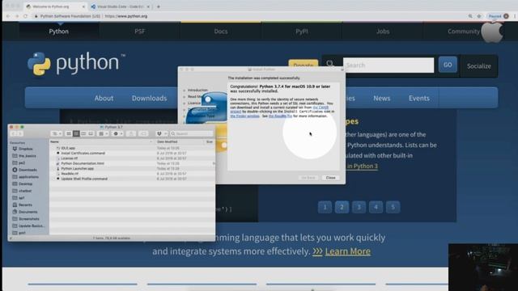
Task: Open the Jobs tab in top navigation
Action: 383,32
